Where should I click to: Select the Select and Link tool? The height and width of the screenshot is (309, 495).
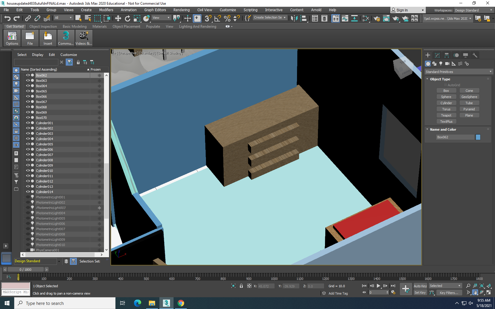coord(28,18)
